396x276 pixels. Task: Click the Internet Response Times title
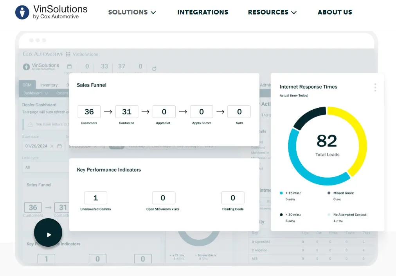pyautogui.click(x=308, y=87)
